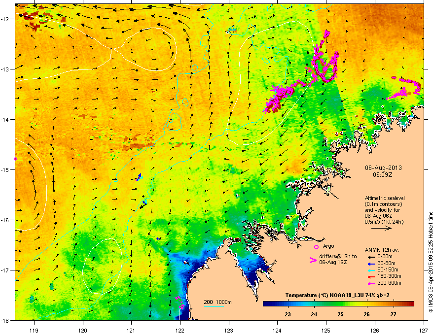This screenshot has height=335, width=434.
Task: Click the magenta mooring arrows near 122E, 17.6S
Action: click(180, 302)
